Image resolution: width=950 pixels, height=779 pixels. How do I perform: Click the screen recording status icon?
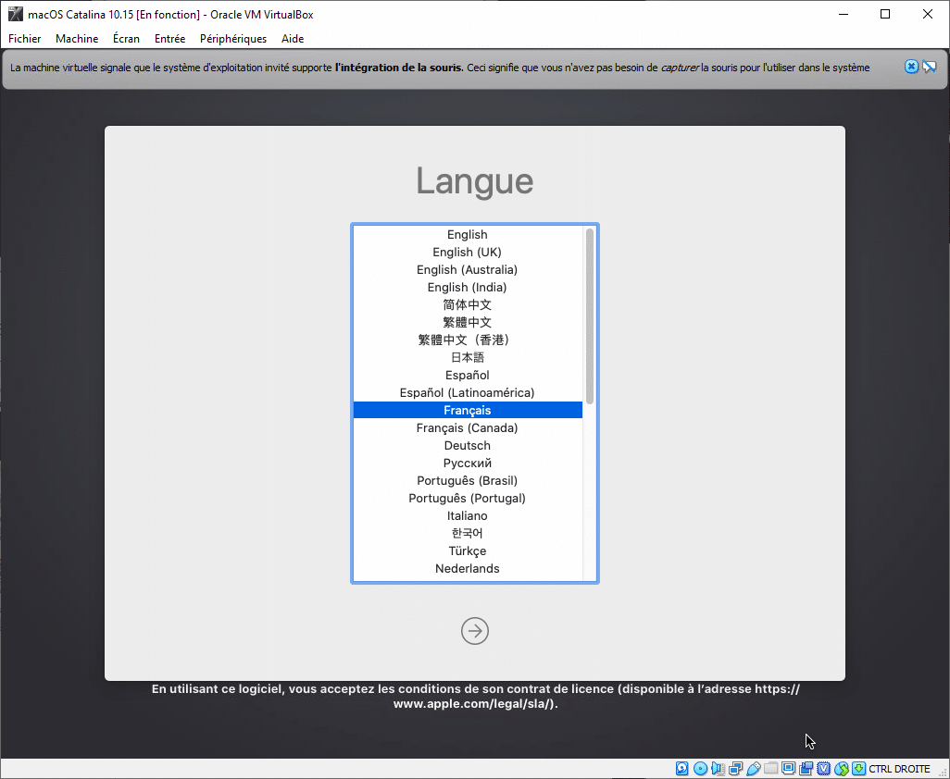tap(806, 769)
